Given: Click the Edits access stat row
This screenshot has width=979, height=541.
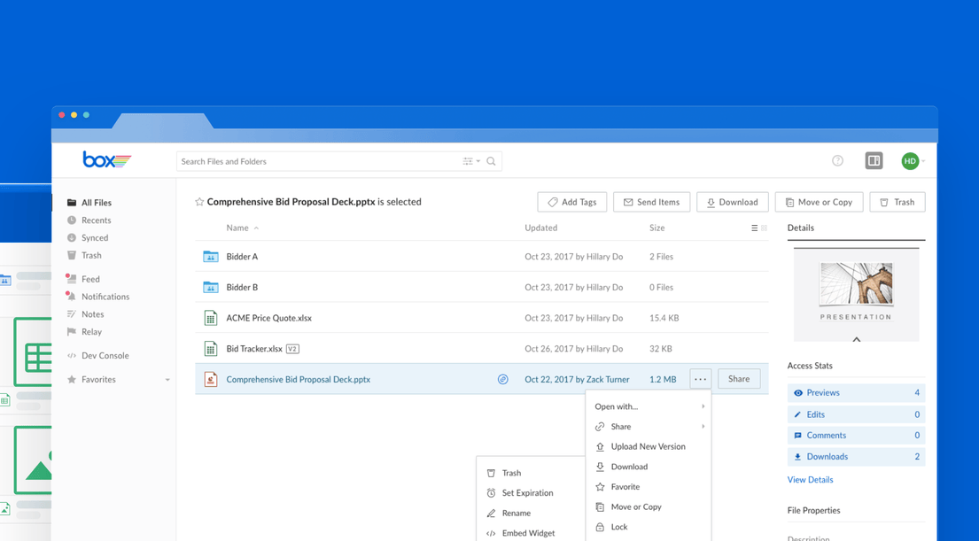Looking at the screenshot, I should [856, 414].
